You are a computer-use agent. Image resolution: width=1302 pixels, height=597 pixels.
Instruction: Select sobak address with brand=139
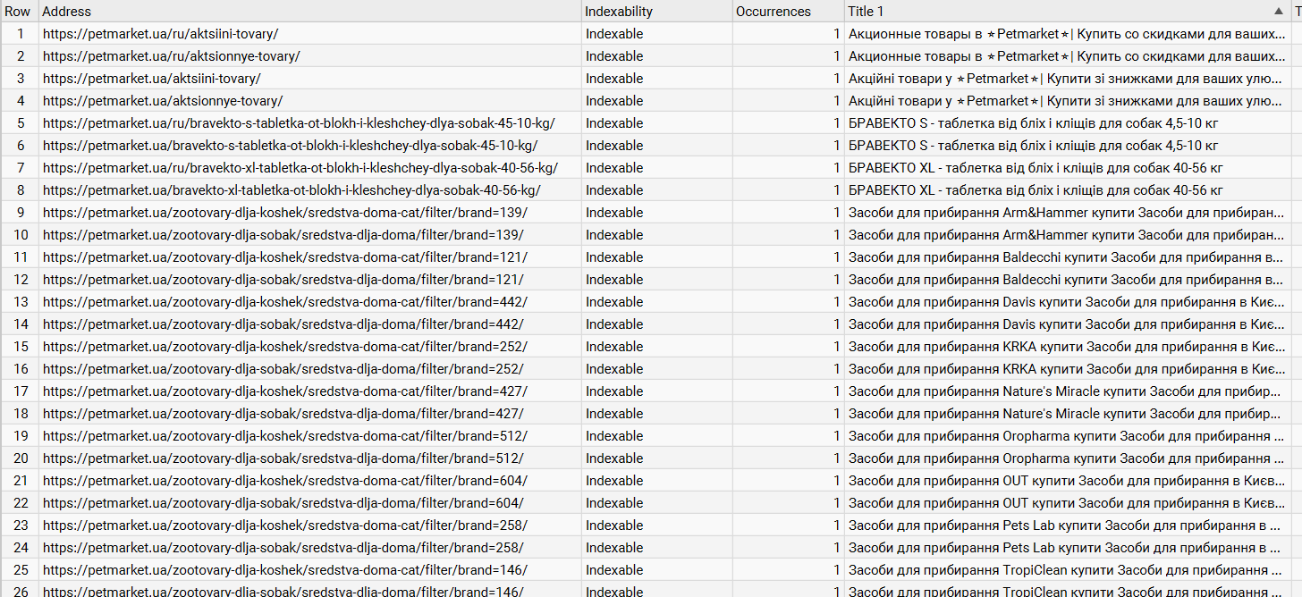283,235
